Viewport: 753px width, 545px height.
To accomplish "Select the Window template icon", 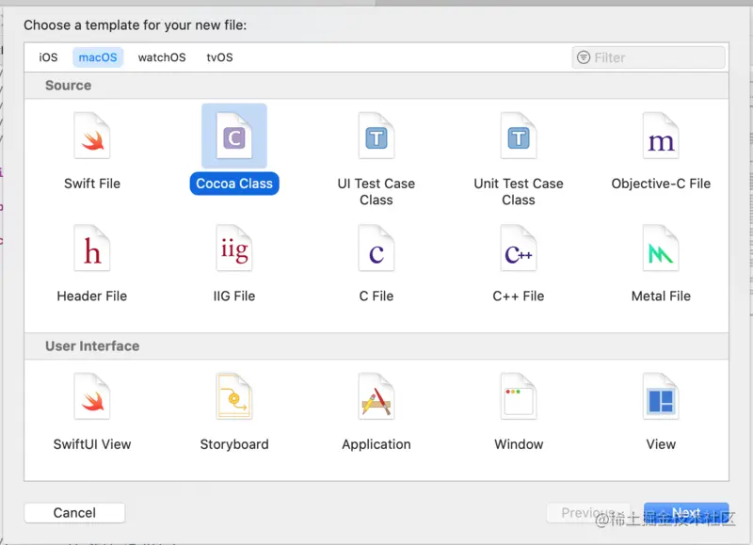I will (519, 399).
